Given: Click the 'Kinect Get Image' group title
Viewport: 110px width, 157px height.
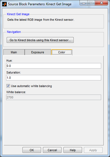Looking at the screenshot, I should [x=18, y=14].
